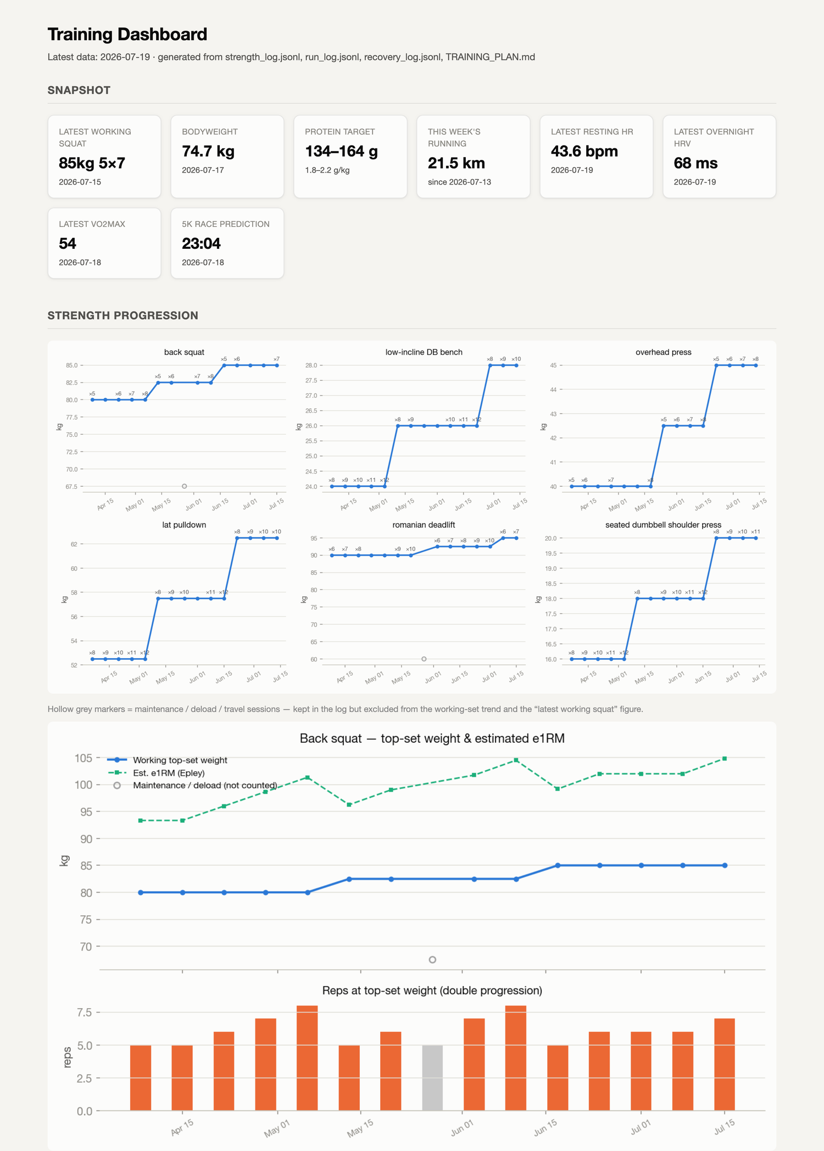Viewport: 824px width, 1151px height.
Task: Click the "lat pulldown" chart title
Action: [x=184, y=525]
